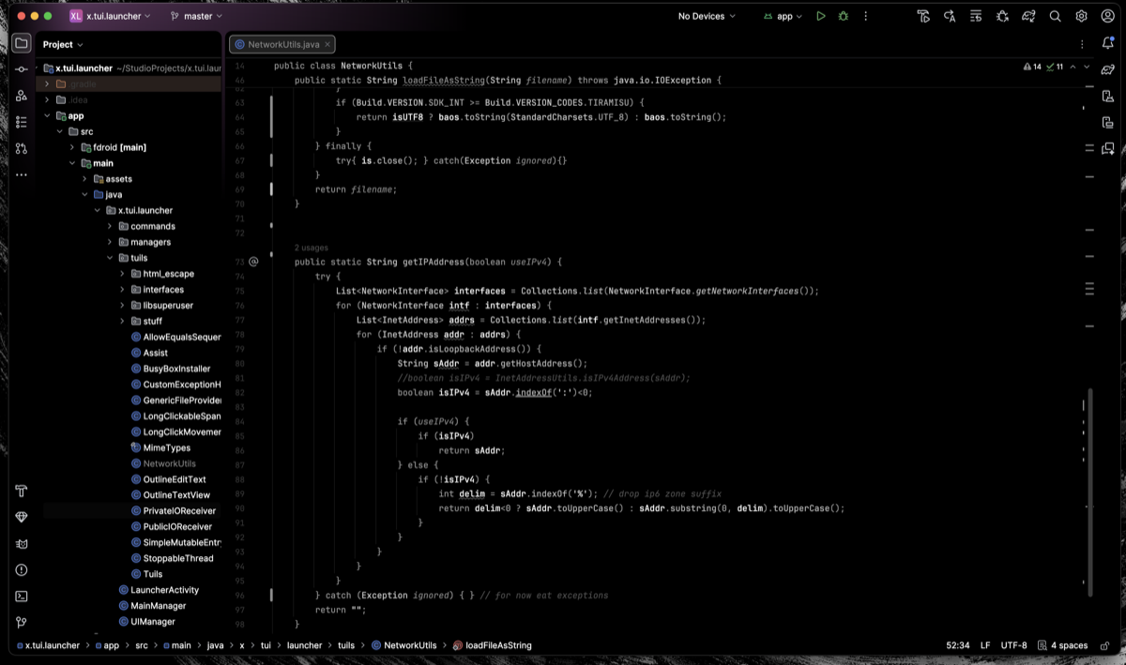This screenshot has height=665, width=1126.
Task: Open the Gemini assistant tool window
Action: [1107, 148]
